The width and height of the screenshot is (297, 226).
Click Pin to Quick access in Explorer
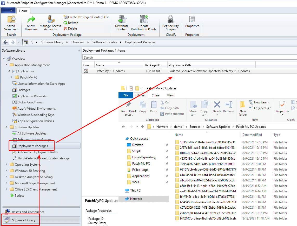[129, 109]
